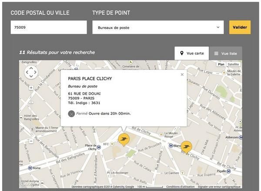Click the postal code input field

click(x=49, y=27)
